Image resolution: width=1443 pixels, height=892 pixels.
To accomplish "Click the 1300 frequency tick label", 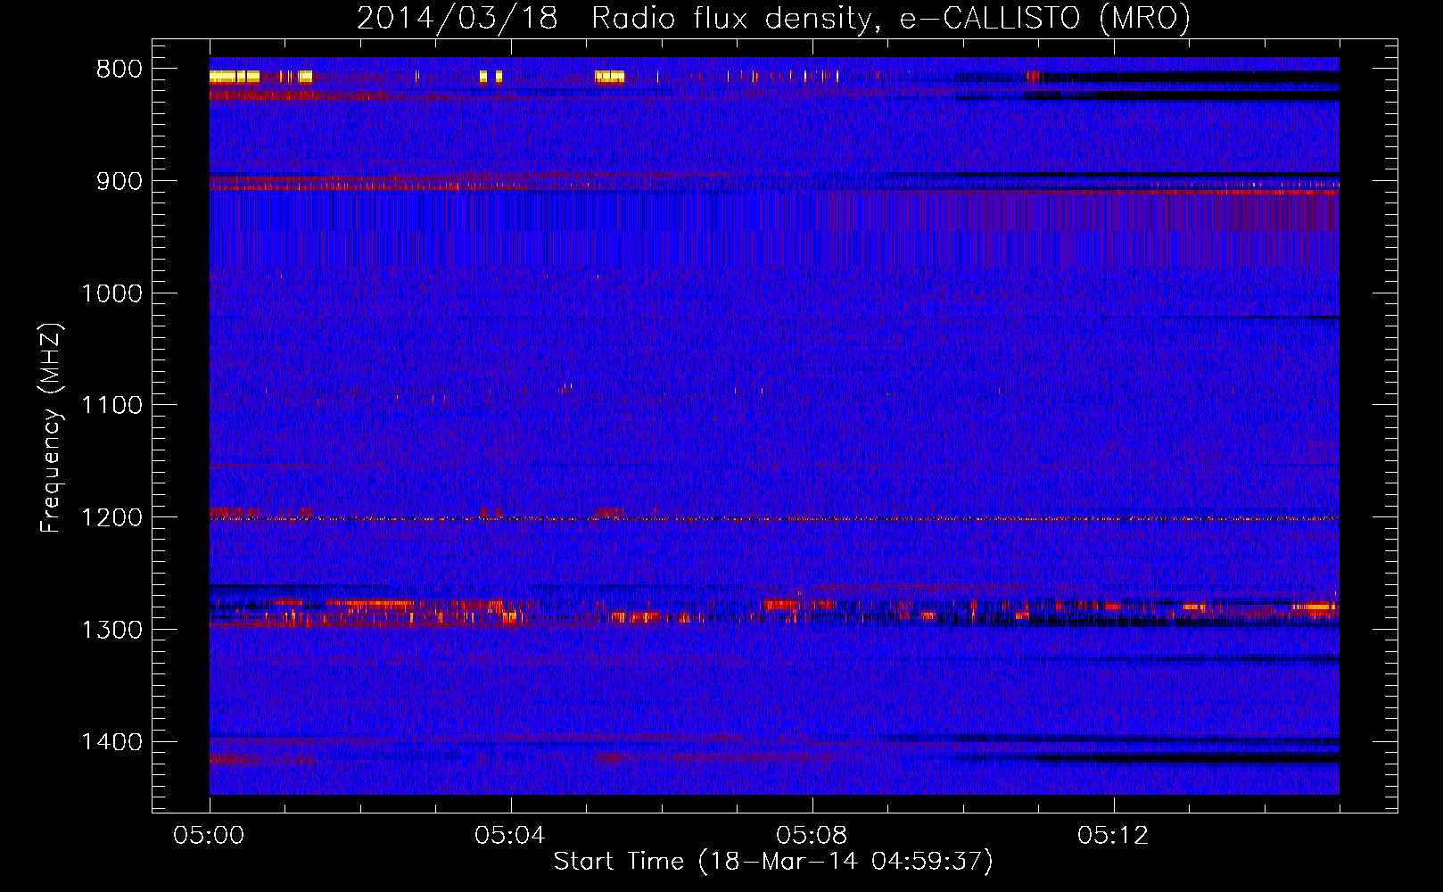I will coord(111,630).
